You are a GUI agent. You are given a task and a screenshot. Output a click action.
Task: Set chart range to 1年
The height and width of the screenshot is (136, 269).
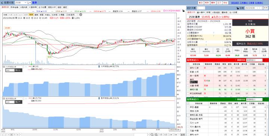pyautogui.click(x=170, y=135)
